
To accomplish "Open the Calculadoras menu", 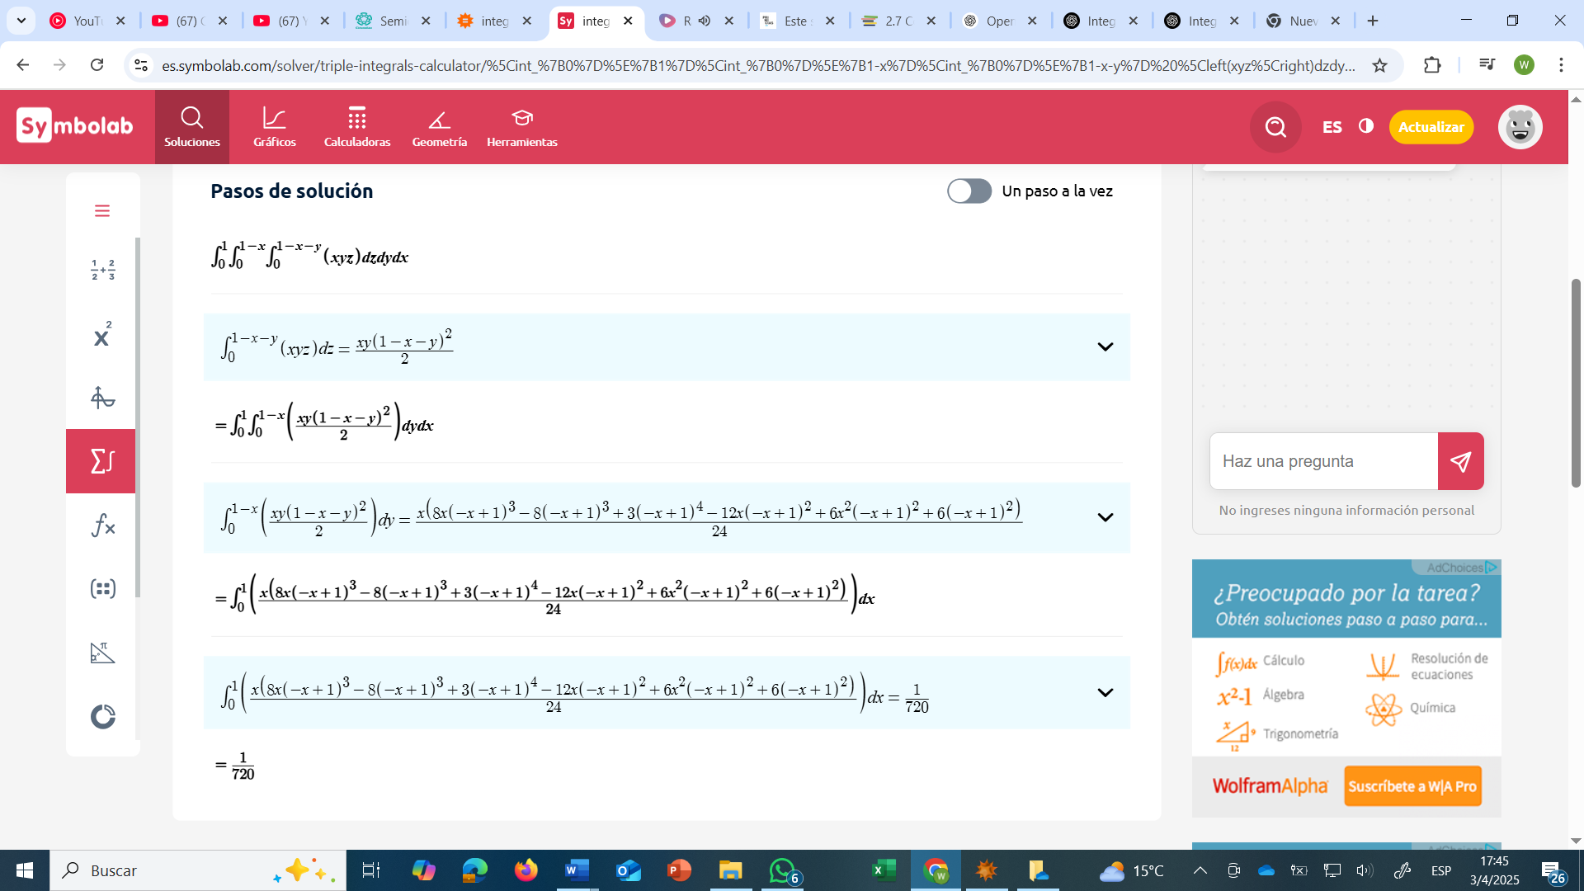I will pos(357,127).
